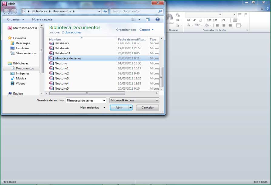Open the Descargas folder in Favoritos

click(22, 43)
